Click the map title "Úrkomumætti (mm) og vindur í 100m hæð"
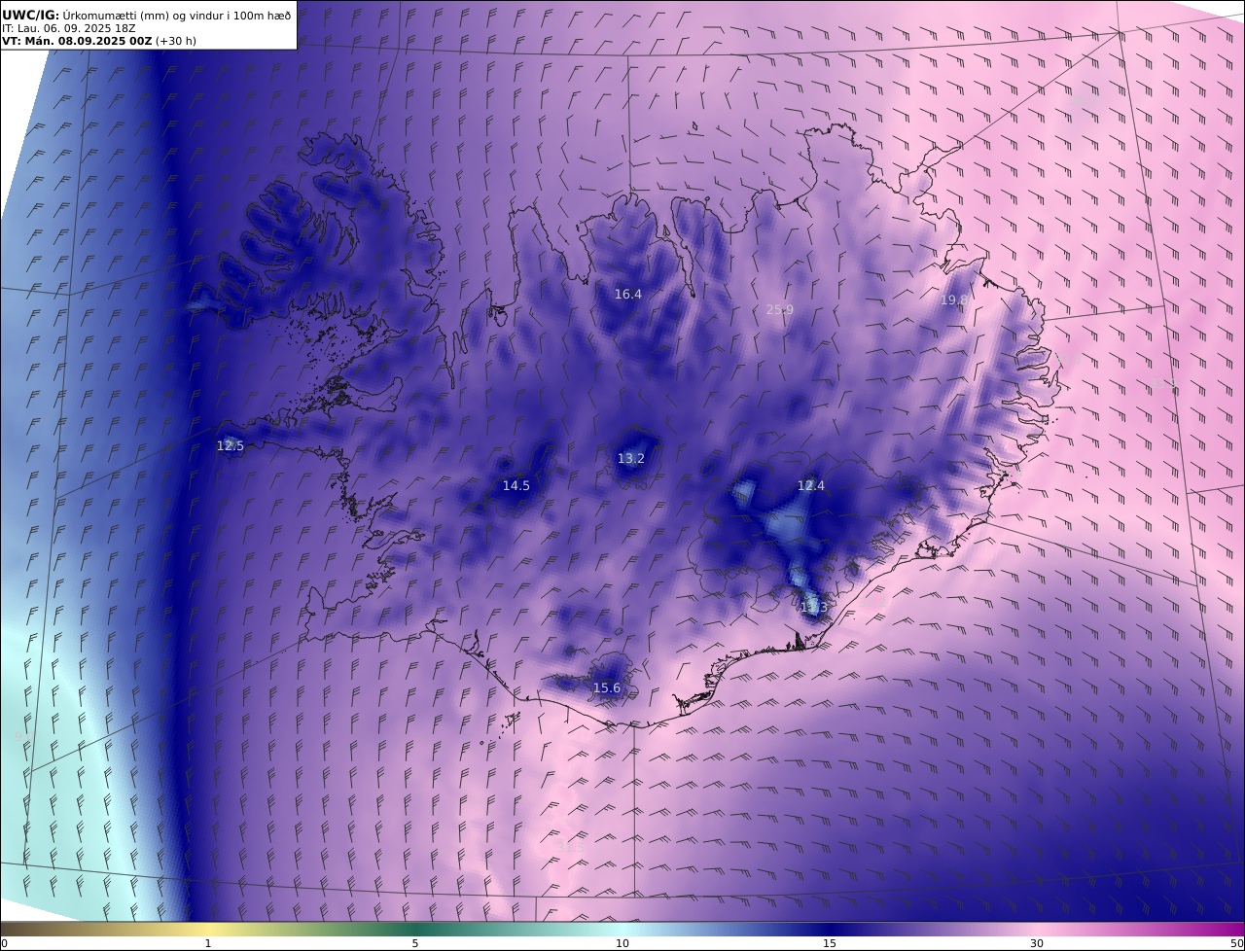 [x=177, y=15]
